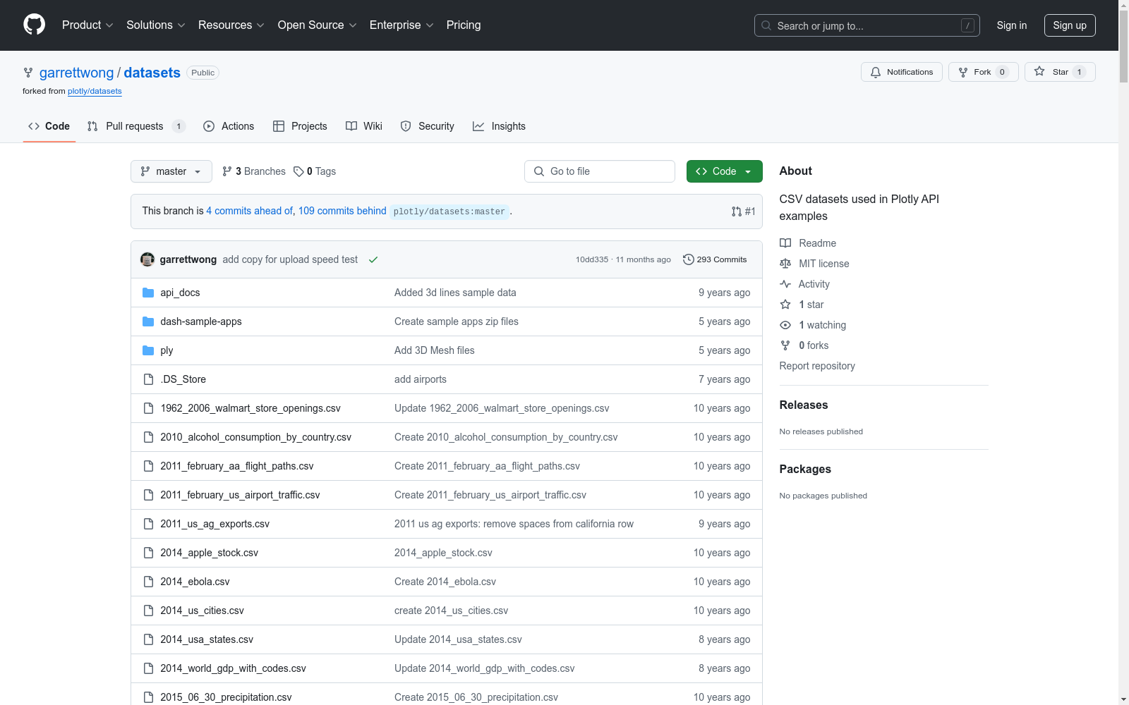The image size is (1129, 705).
Task: Open the 2014_world_gdp_with_codes.csv file
Action: pos(233,668)
